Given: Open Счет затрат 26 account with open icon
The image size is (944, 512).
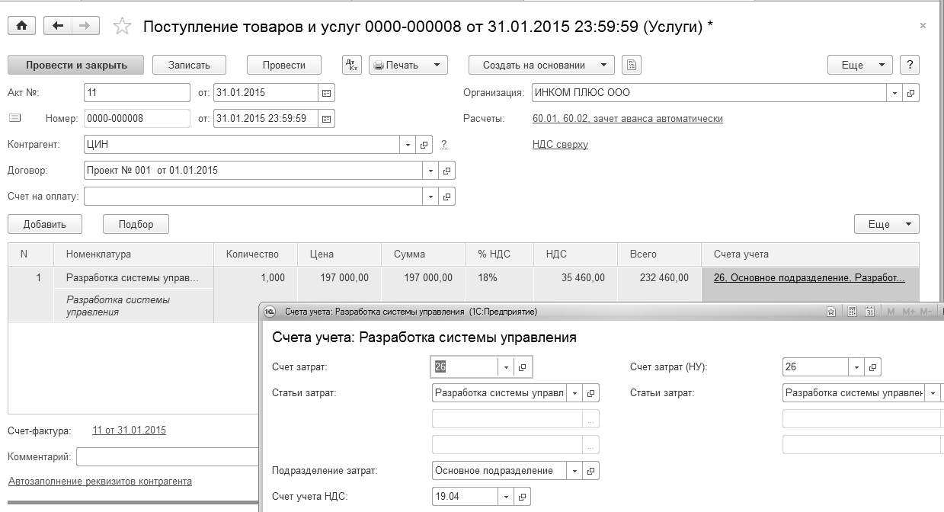Looking at the screenshot, I should point(523,367).
